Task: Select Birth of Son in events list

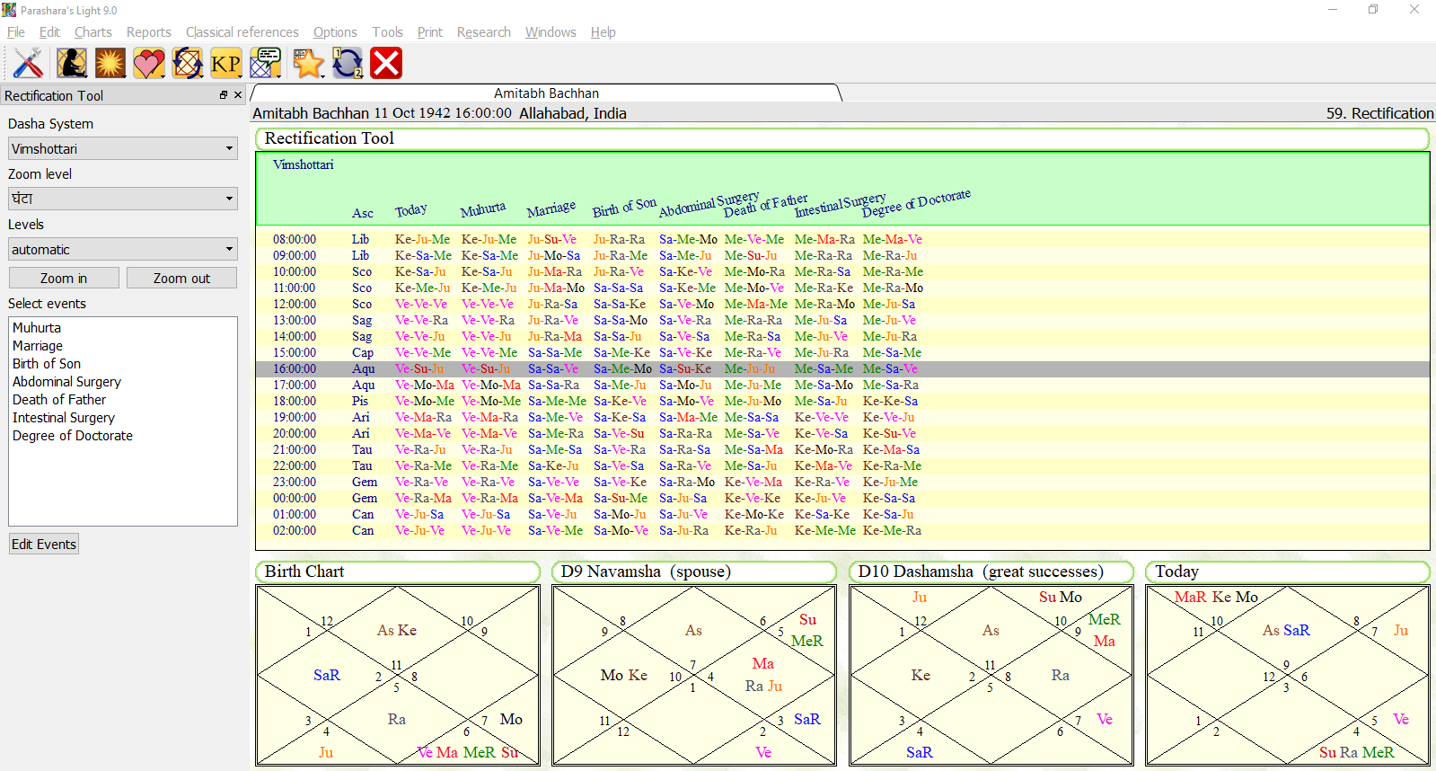Action: (x=47, y=364)
